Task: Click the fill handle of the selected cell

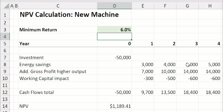Action: point(132,40)
